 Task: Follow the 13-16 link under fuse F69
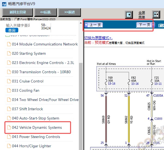point(112,84)
